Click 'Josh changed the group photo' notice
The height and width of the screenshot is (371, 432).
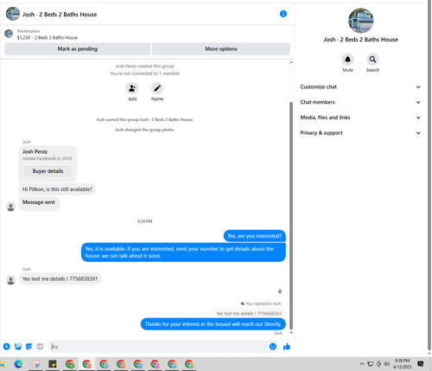(x=144, y=130)
